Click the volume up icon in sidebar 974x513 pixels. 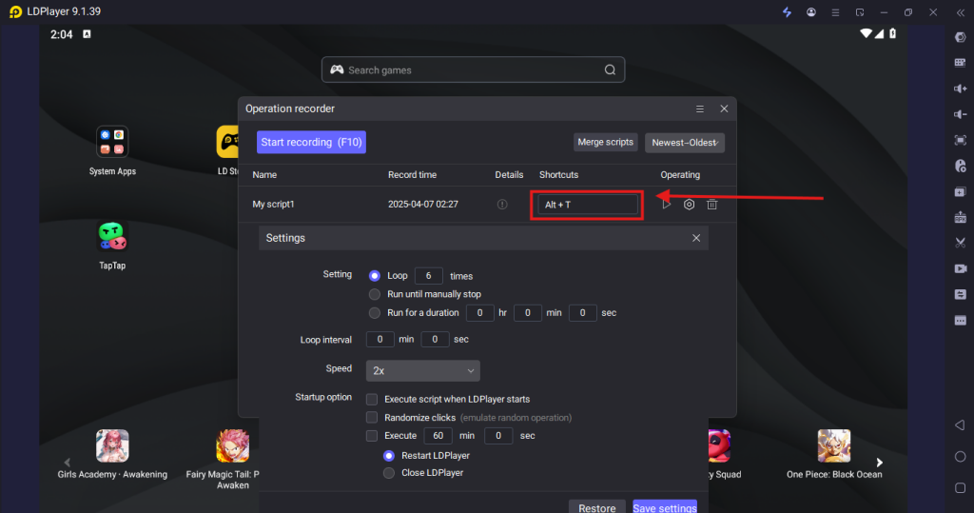coord(960,89)
